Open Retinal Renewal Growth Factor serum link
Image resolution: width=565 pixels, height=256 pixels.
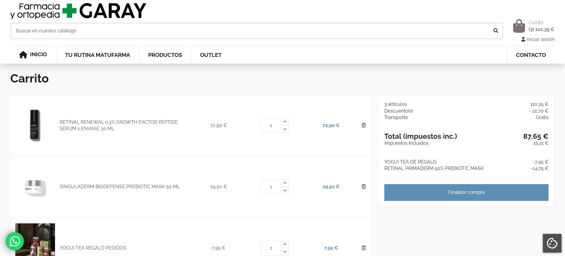pyautogui.click(x=119, y=125)
